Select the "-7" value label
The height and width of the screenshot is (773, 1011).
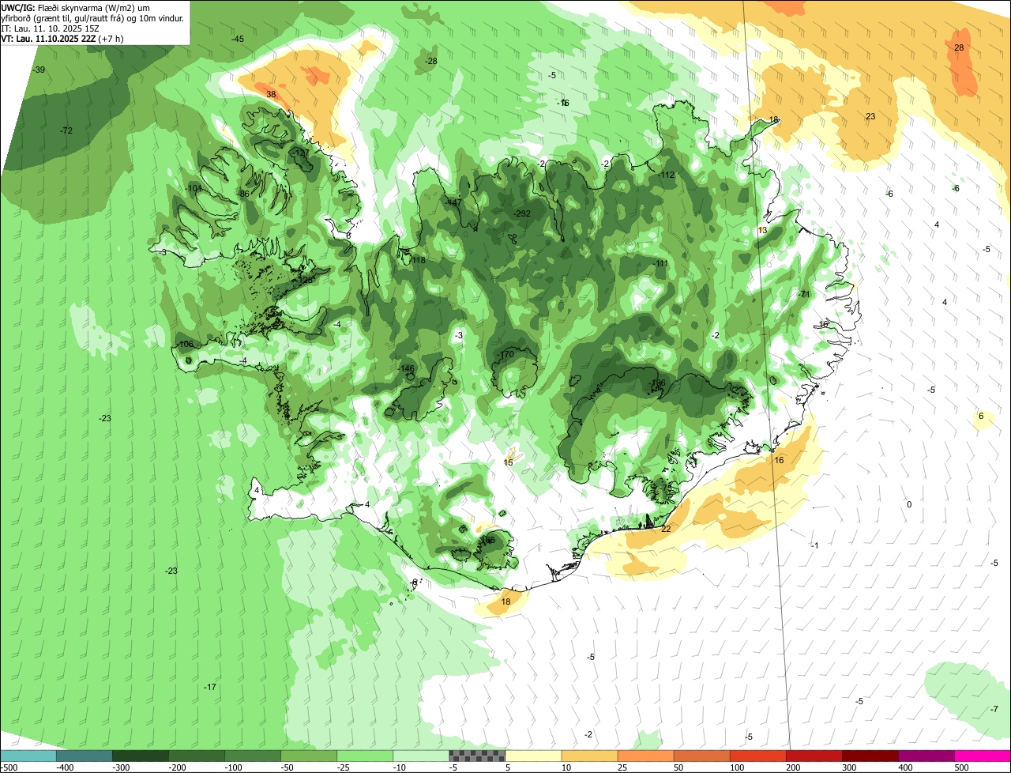(x=994, y=709)
